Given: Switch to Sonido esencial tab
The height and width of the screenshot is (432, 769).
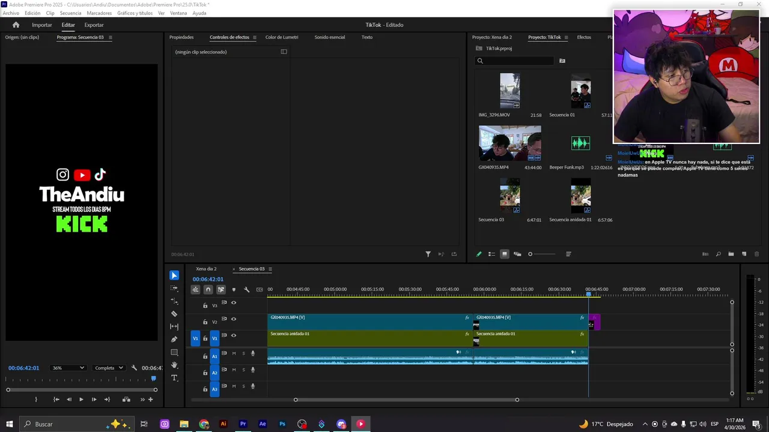Looking at the screenshot, I should (330, 37).
